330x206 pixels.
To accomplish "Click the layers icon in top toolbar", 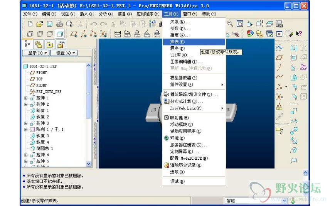I will pyautogui.click(x=269, y=24).
